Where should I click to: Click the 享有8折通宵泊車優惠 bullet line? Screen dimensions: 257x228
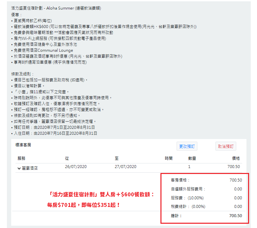49,62
